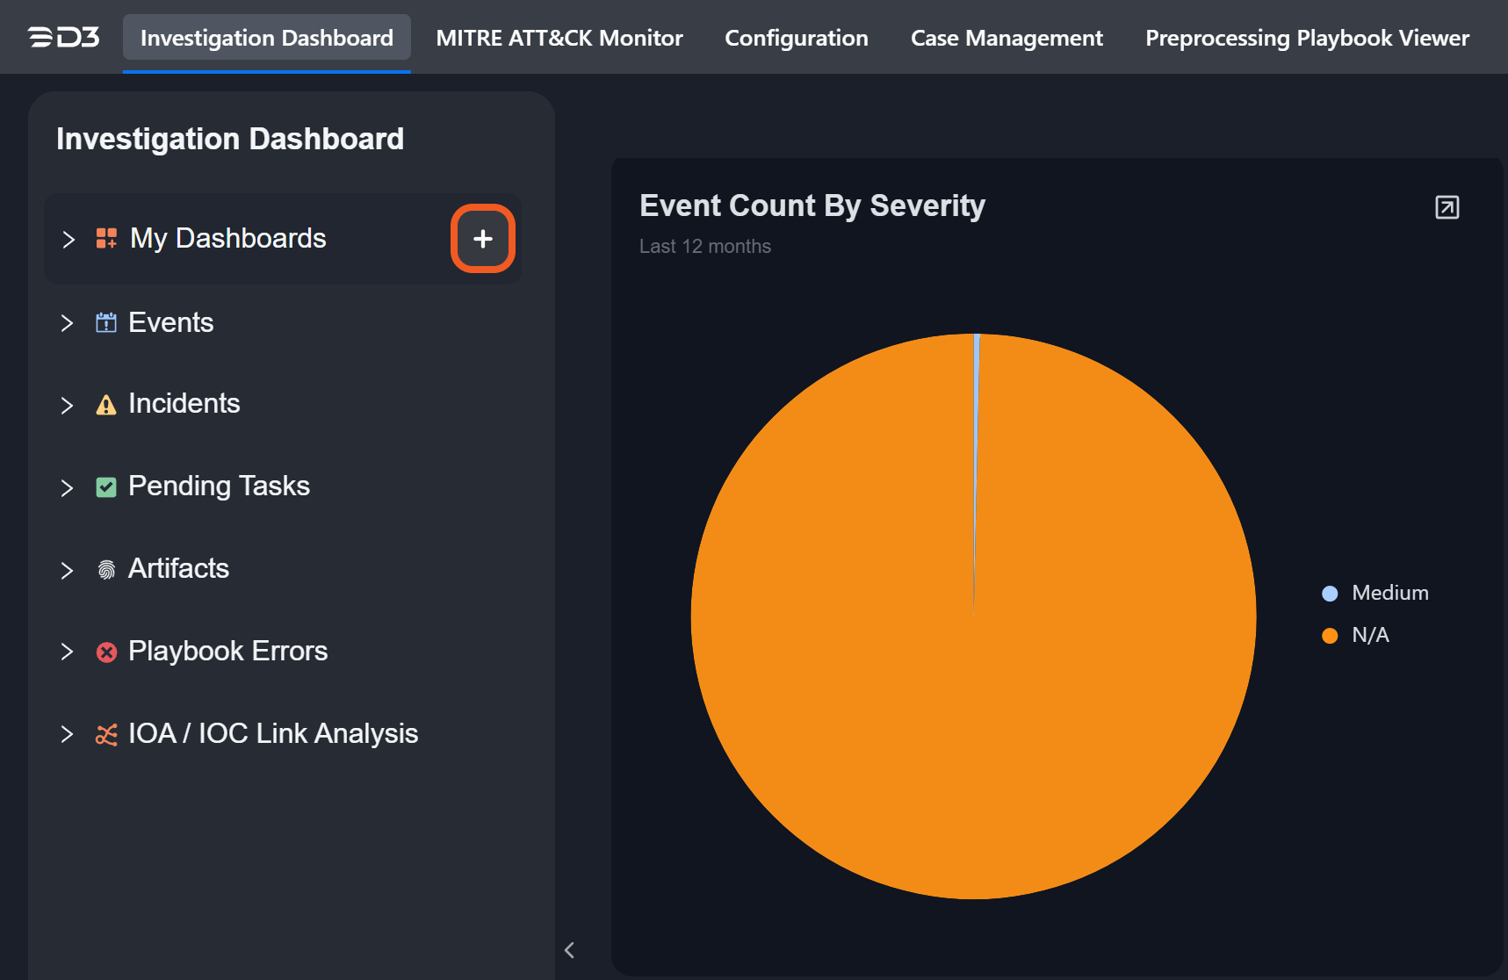1508x980 pixels.
Task: Open the Case Management tab
Action: click(x=1007, y=38)
